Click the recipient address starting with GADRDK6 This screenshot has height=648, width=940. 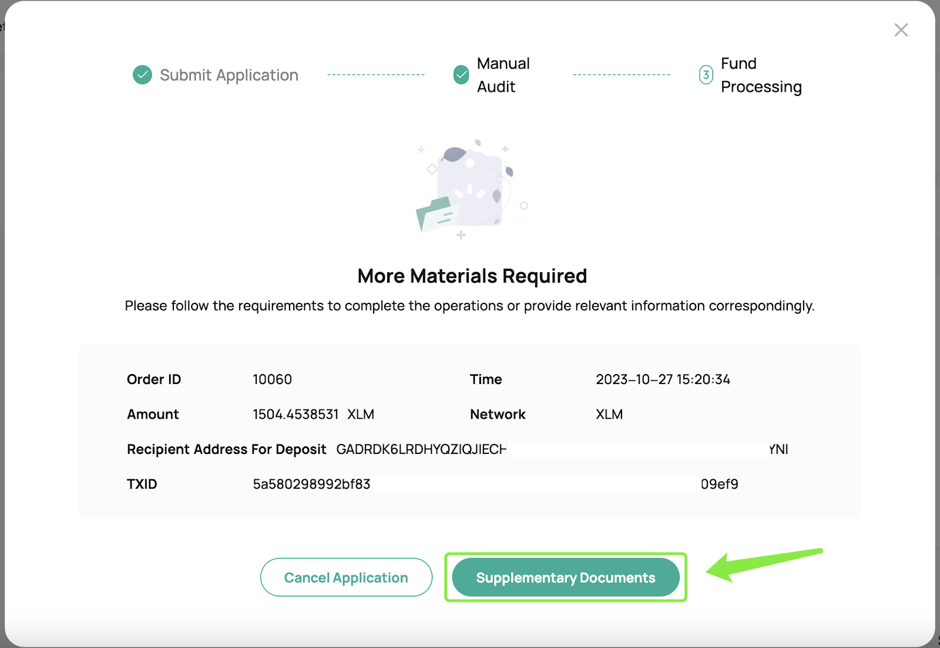point(421,449)
